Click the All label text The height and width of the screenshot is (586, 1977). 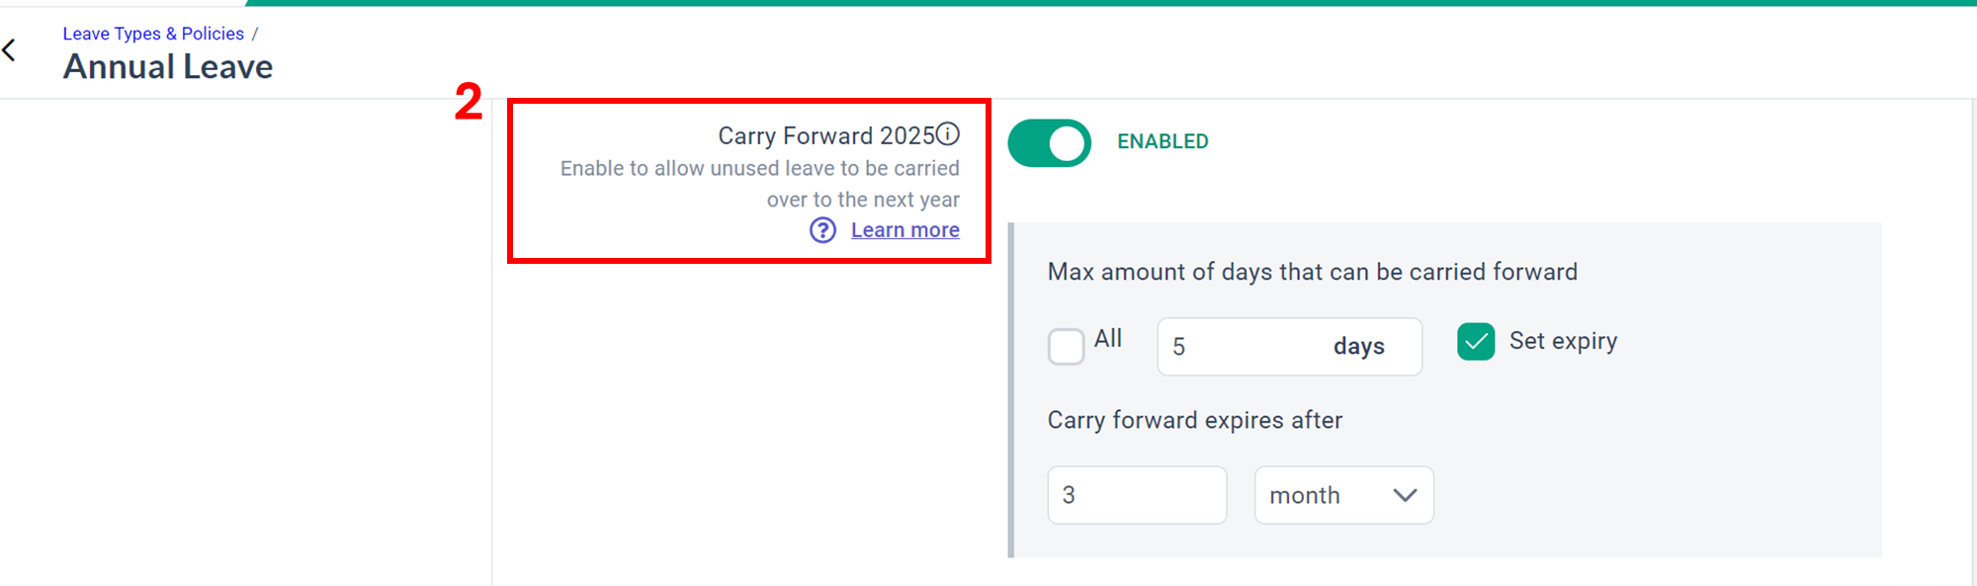pos(1108,339)
